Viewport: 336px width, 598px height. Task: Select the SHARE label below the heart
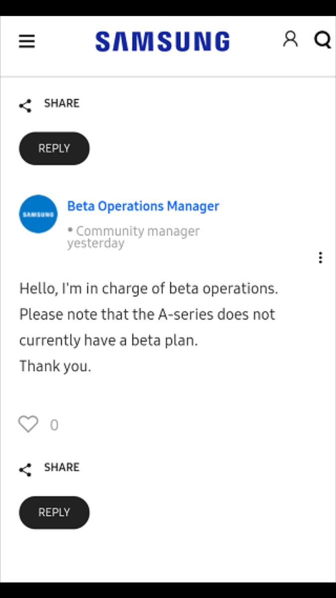point(62,467)
